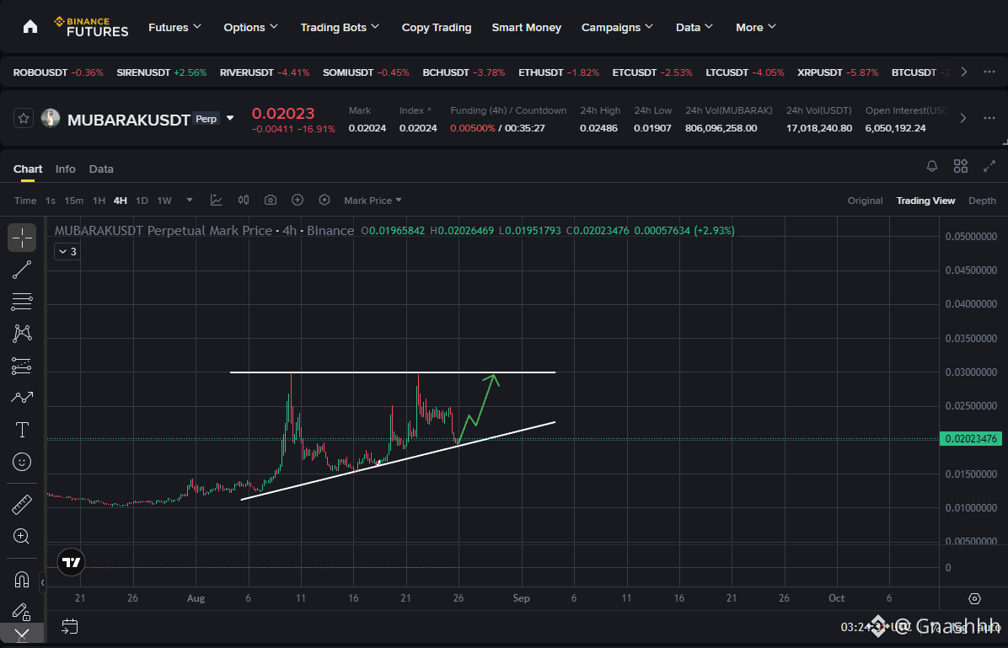1008x648 pixels.
Task: Select the trend line drawing tool
Action: (22, 270)
